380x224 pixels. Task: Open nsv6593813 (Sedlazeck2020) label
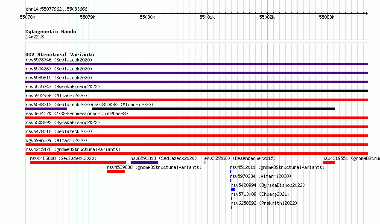[x=164, y=158]
